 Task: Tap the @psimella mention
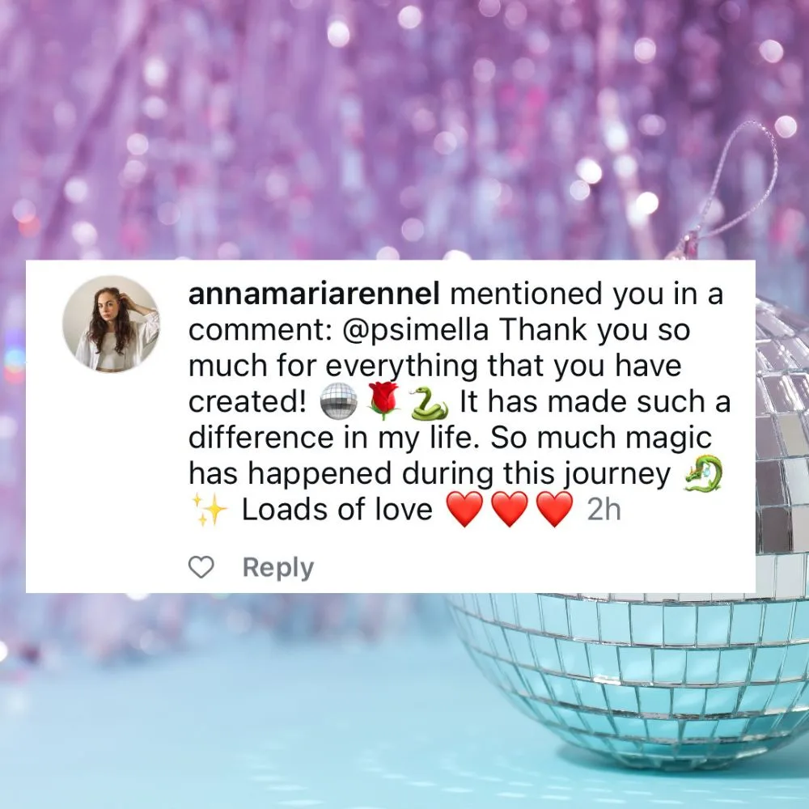415,330
